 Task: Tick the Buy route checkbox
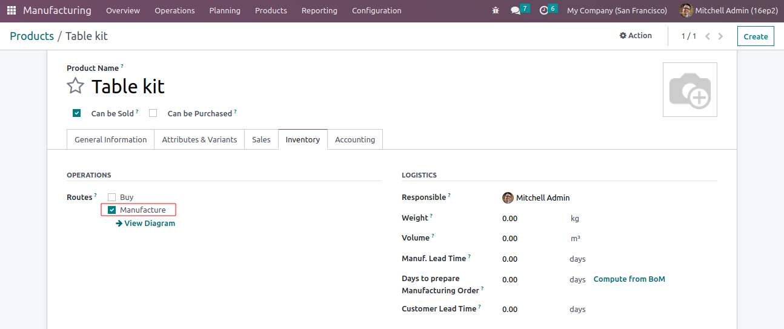[111, 198]
